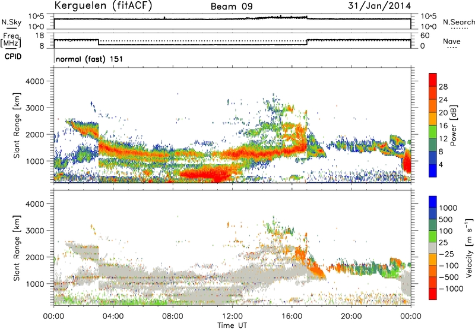
Task: Click the "3000" tick on the velocity panel
Action: point(34,230)
